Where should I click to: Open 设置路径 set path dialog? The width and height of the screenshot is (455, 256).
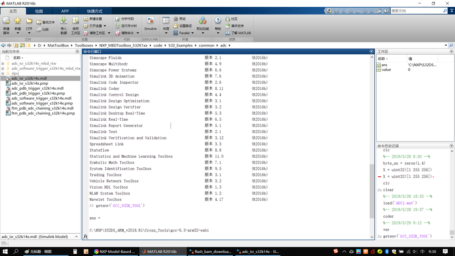pyautogui.click(x=183, y=26)
